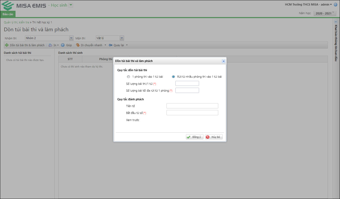This screenshot has width=340, height=199.
Task: Open the Học sinh module dropdown
Action: pos(71,5)
